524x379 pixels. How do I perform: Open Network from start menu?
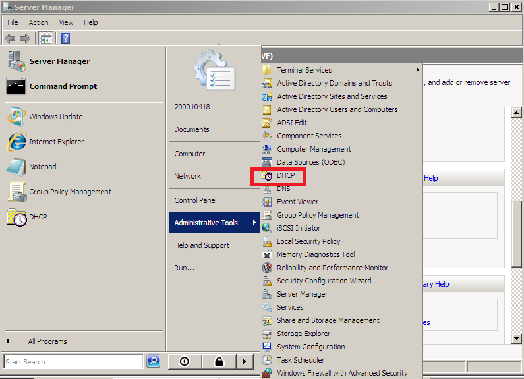click(x=187, y=176)
